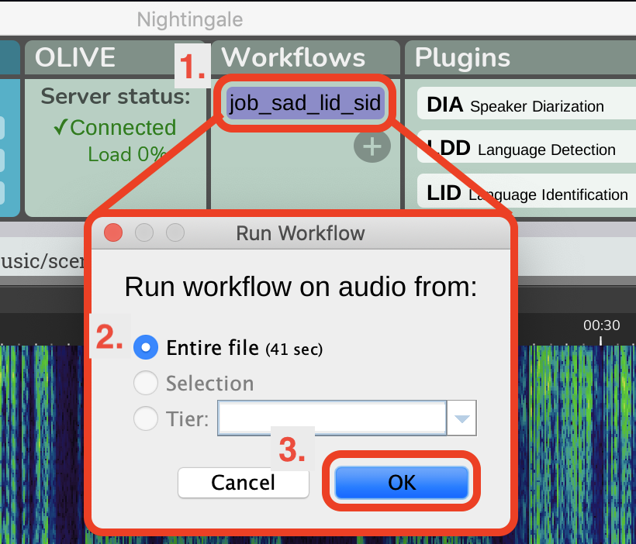The image size is (636, 544).
Task: Confirm the workflow by pressing OK
Action: (401, 482)
